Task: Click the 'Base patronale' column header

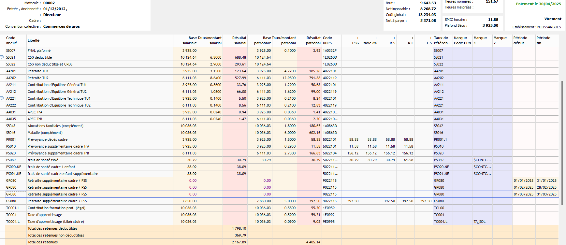Action: [260, 40]
